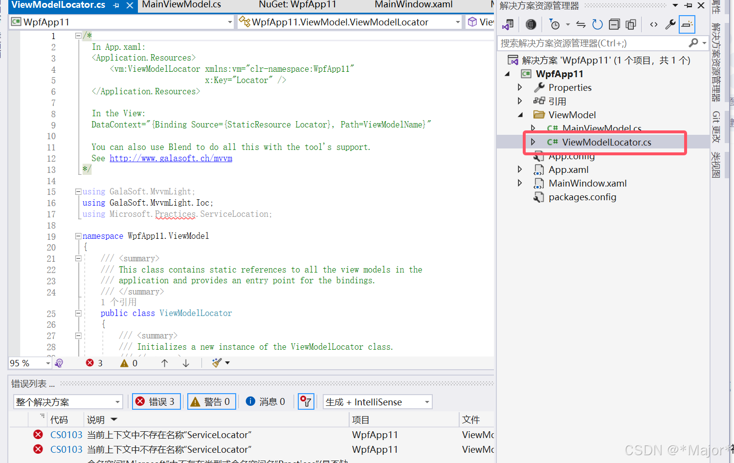Open properties via the wrench icon
Image resolution: width=734 pixels, height=463 pixels.
(670, 24)
